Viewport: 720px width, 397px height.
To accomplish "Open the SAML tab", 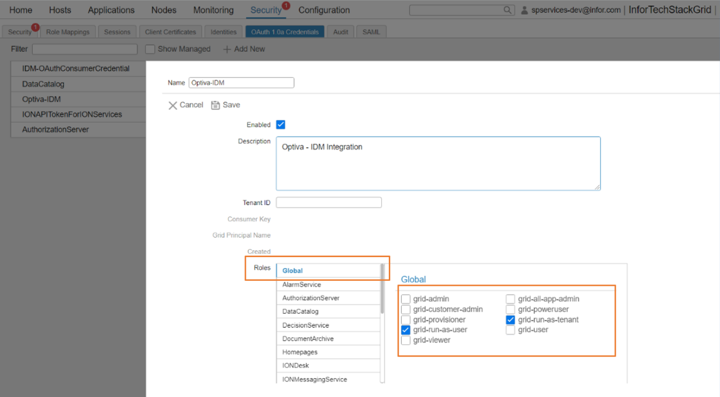I will pyautogui.click(x=371, y=31).
